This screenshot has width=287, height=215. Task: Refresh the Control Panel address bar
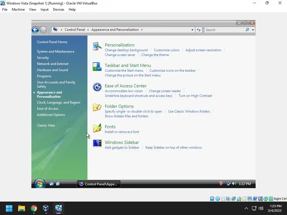point(199,30)
